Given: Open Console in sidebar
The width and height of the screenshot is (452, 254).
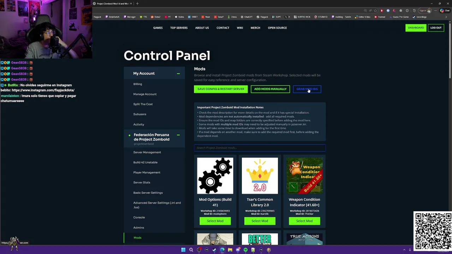Looking at the screenshot, I should point(139,217).
